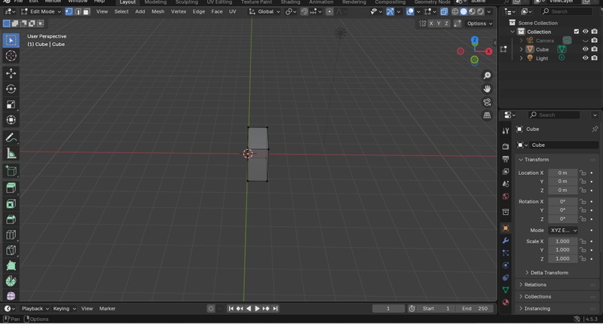The width and height of the screenshot is (603, 324).
Task: Click the Location X value field
Action: 562,173
